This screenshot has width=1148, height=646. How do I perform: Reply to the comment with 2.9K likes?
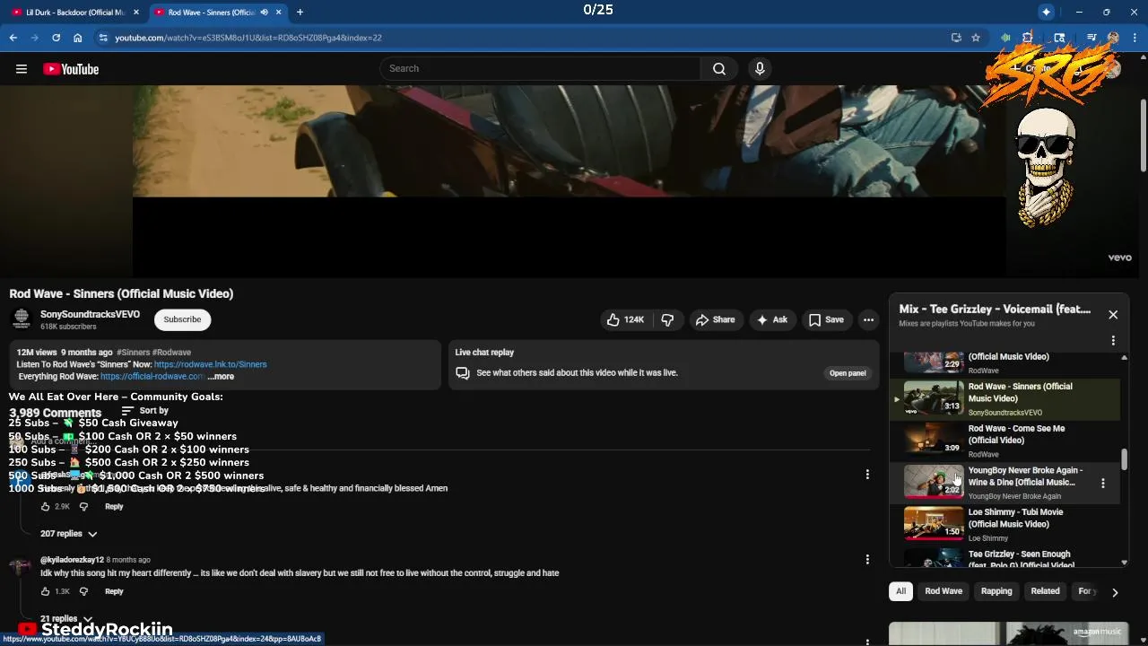(114, 507)
